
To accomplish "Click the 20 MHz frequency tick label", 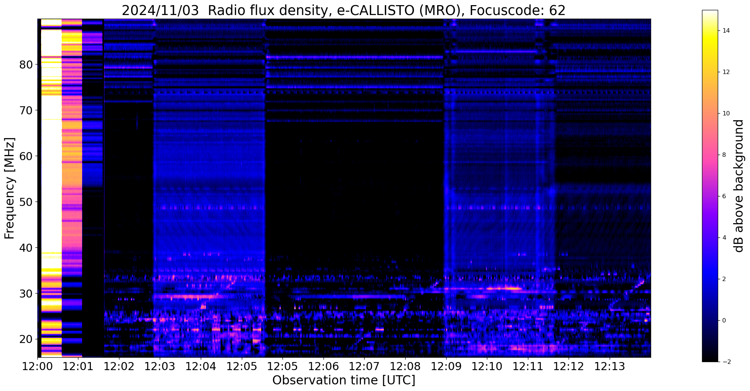I will coord(26,339).
